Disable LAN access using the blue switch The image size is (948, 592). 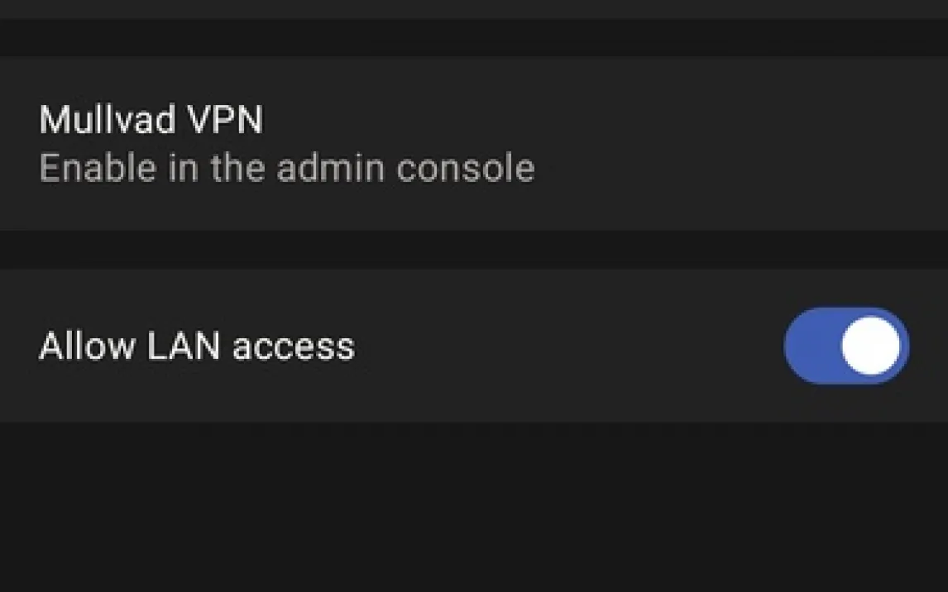point(846,346)
